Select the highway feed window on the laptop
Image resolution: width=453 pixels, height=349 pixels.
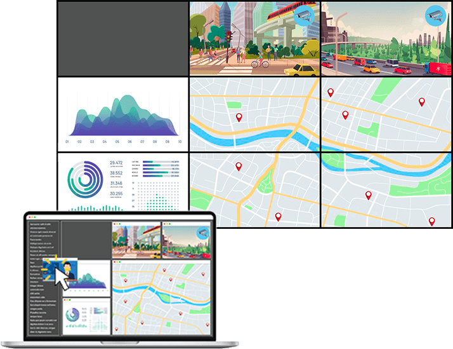187,240
